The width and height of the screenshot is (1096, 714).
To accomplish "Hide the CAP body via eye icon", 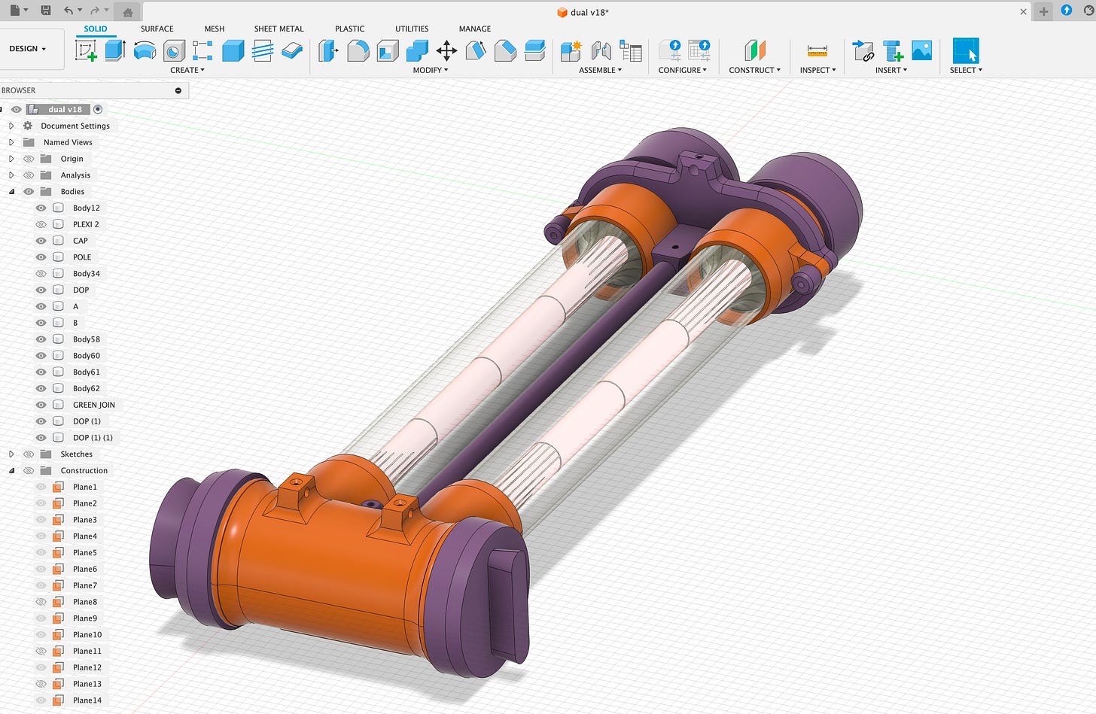I will [41, 241].
